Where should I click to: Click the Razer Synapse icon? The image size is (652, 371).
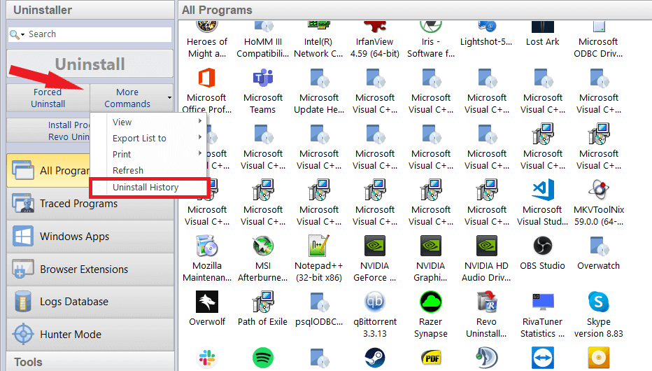[x=431, y=302]
